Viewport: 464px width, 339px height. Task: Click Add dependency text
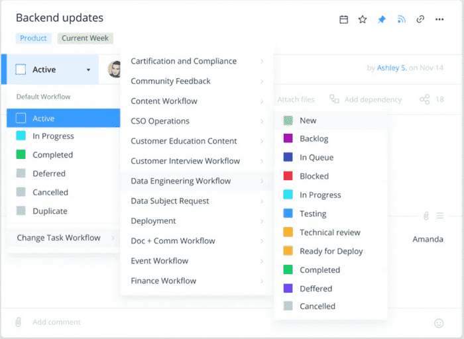(373, 99)
